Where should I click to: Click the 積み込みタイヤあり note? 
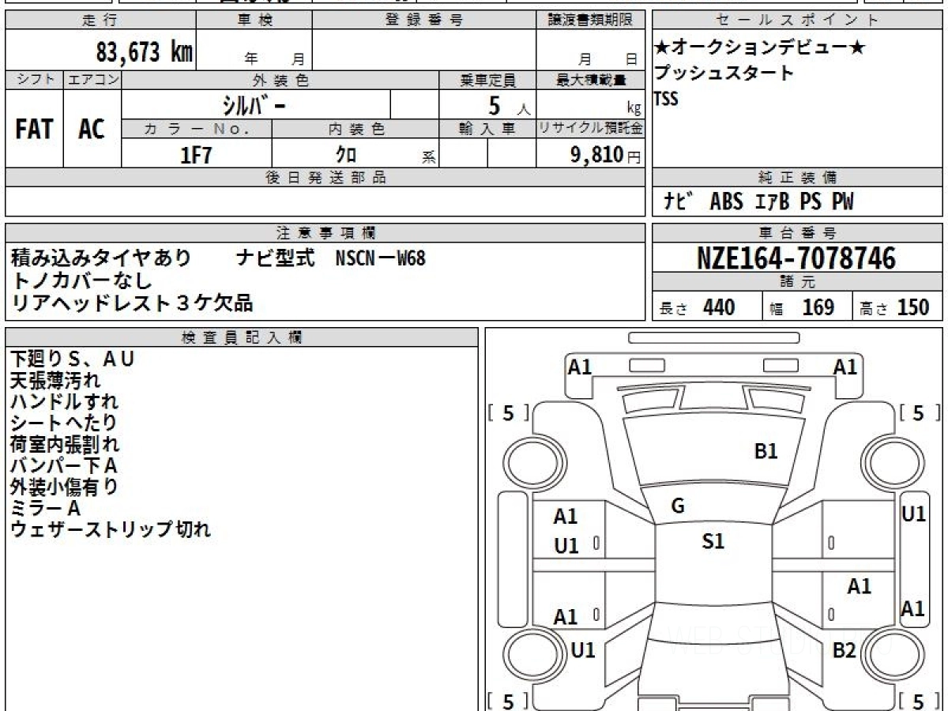coord(100,258)
